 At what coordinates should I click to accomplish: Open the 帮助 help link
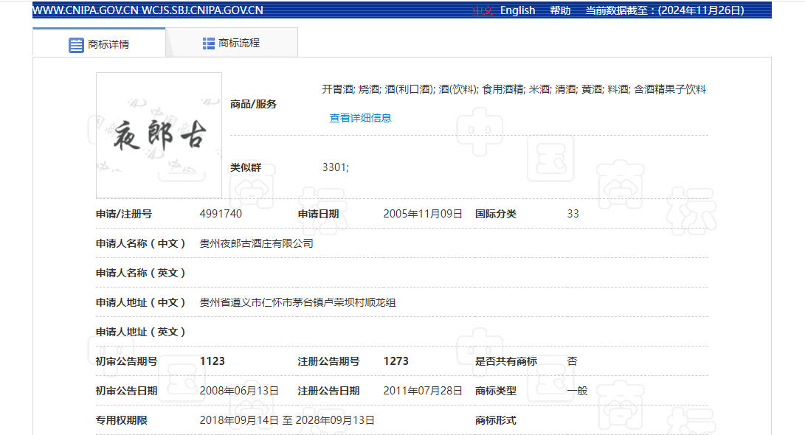coord(560,10)
